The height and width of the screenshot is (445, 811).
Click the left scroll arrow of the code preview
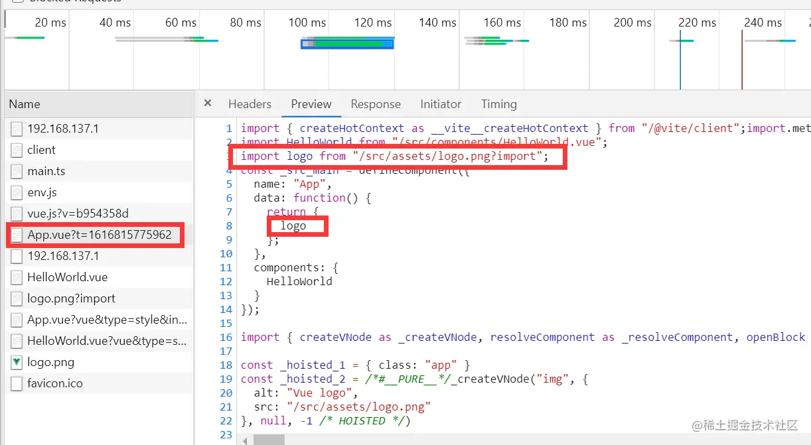click(x=246, y=440)
